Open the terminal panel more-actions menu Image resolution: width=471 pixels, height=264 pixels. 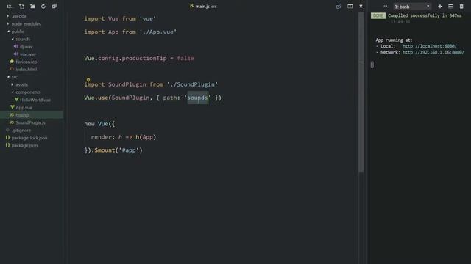[384, 7]
